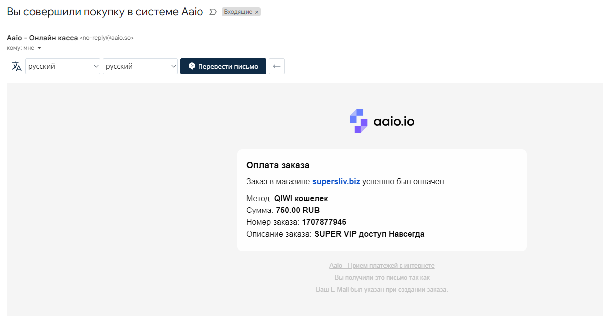Open the target language русский dropdown
This screenshot has width=603, height=316.
[140, 66]
